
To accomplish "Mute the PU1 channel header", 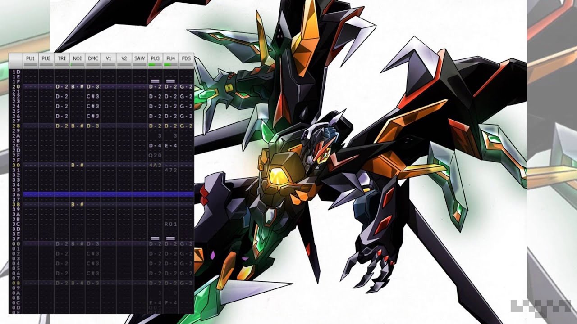I will (31, 61).
